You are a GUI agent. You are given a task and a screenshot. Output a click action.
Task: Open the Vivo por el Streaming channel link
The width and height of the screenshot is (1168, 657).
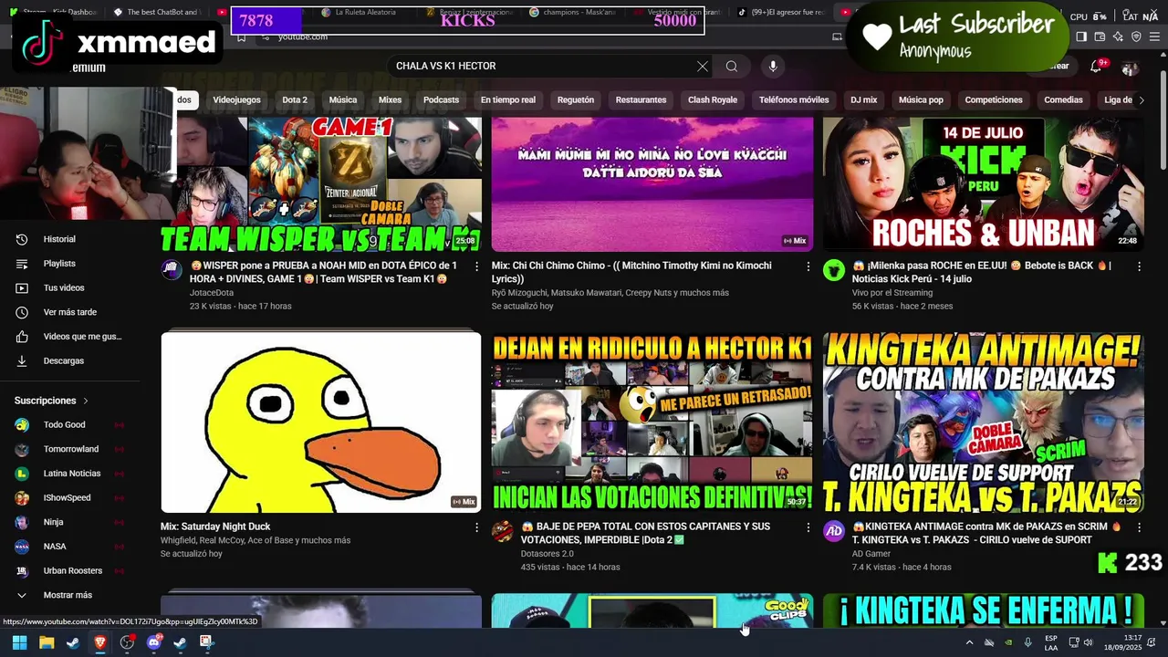[x=892, y=293]
